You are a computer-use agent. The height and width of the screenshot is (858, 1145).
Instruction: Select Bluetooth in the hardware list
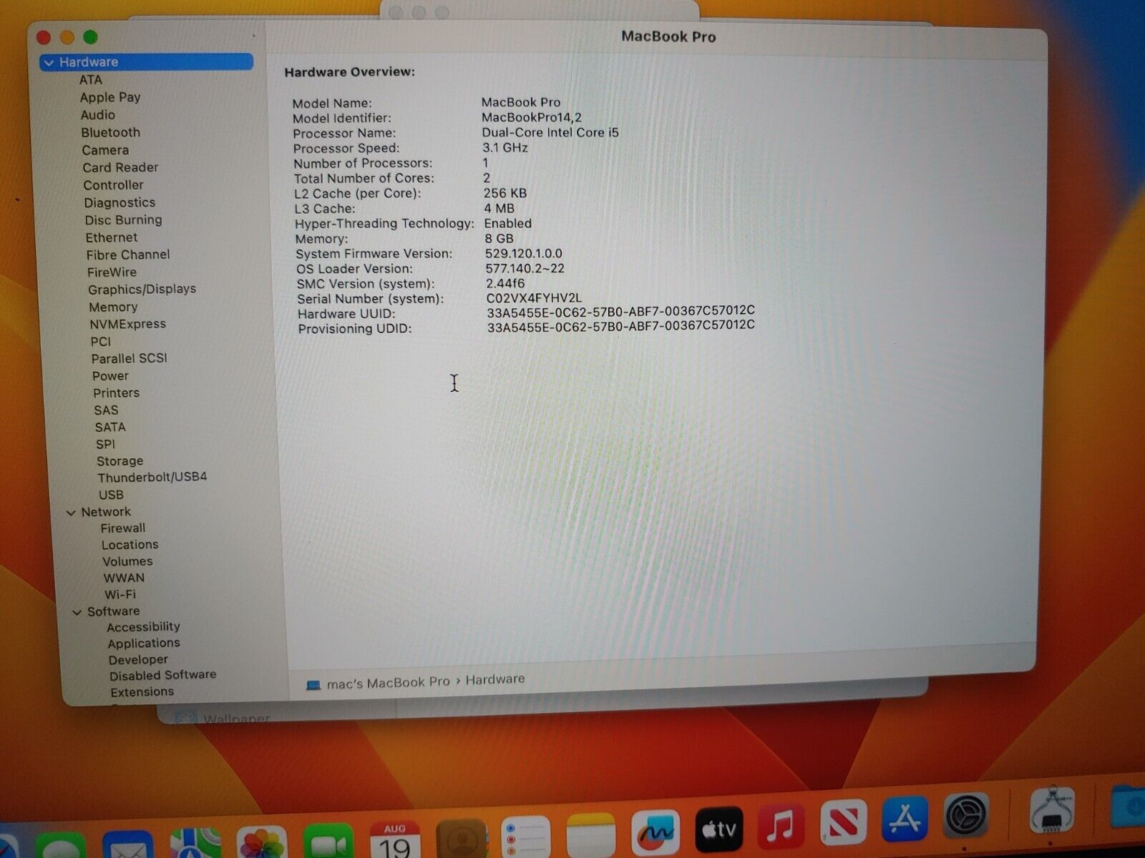(x=111, y=132)
